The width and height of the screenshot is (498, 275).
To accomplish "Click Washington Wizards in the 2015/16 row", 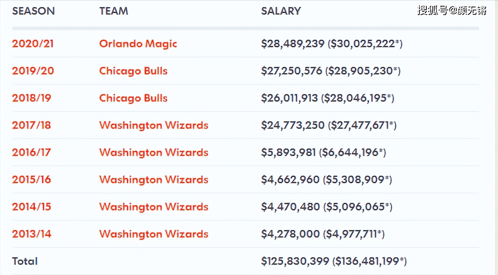I will [x=154, y=179].
